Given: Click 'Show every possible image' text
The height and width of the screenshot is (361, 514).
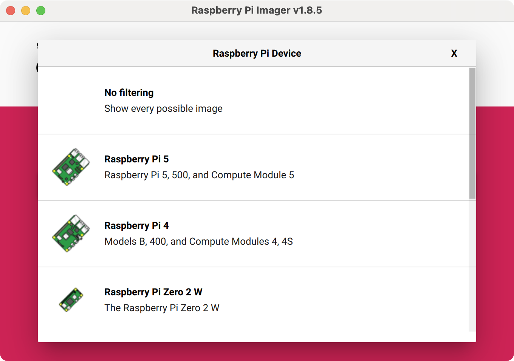Looking at the screenshot, I should click(163, 109).
